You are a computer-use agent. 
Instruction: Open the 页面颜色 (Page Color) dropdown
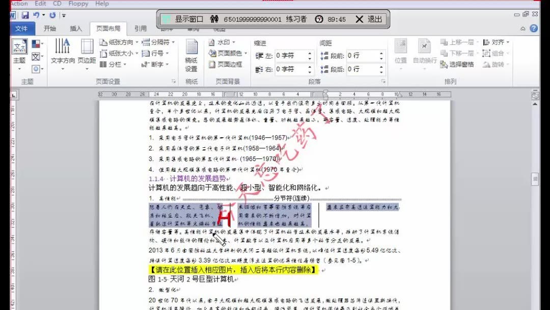point(227,54)
